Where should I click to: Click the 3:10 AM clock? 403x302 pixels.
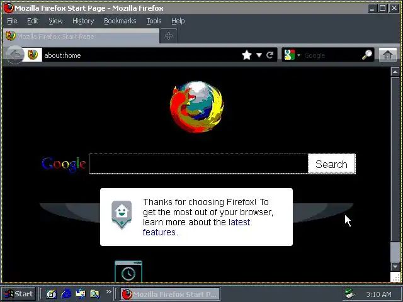pyautogui.click(x=378, y=294)
